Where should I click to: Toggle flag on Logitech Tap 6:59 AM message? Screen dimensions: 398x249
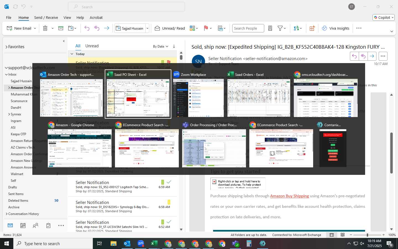coord(169,182)
